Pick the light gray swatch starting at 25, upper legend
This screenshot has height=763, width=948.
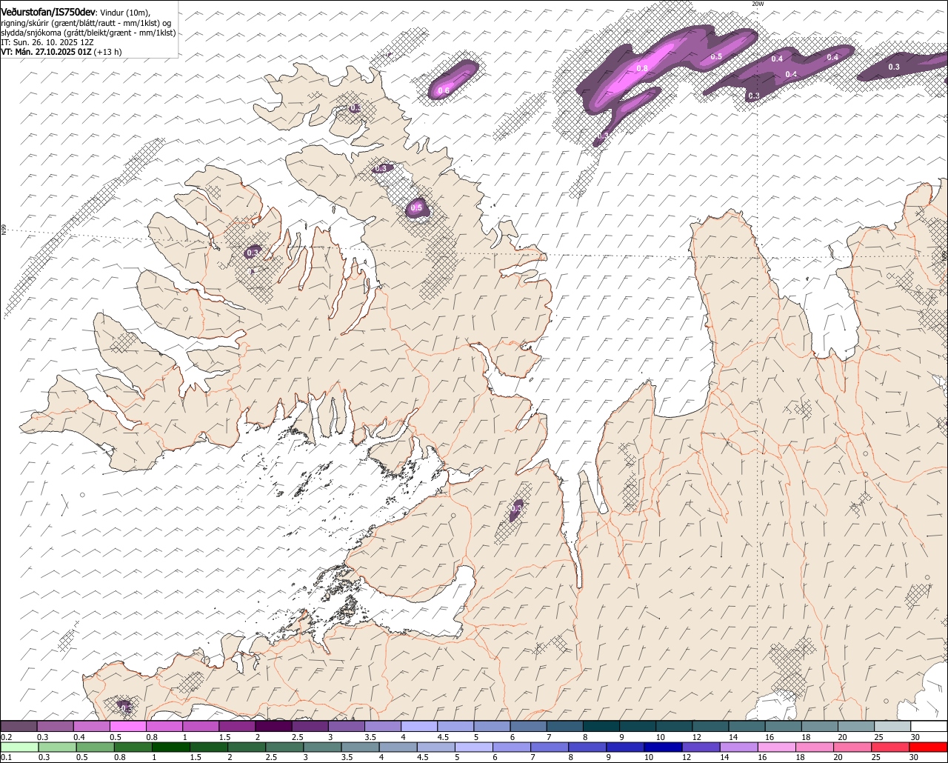892,727
